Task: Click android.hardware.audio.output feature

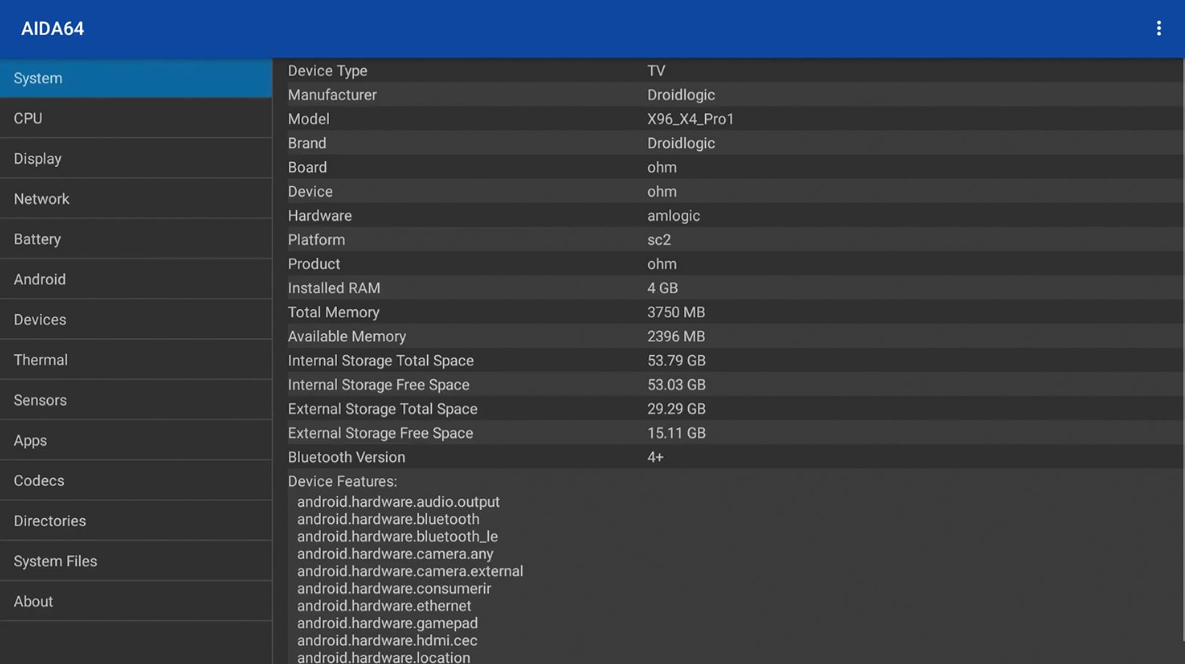Action: pos(399,502)
